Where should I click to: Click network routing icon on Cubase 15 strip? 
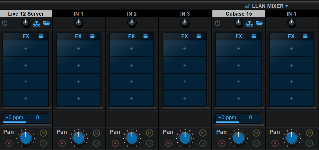click(249, 23)
